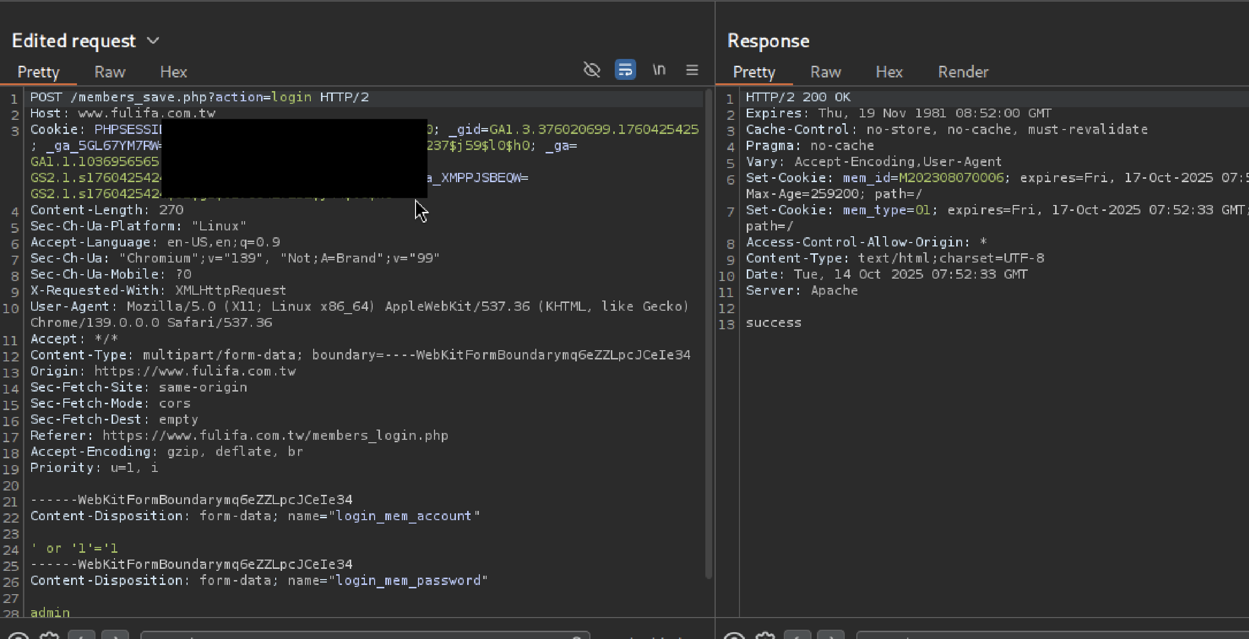Click the 'Referer:' members_login.php line
The image size is (1249, 639).
pyautogui.click(x=239, y=435)
